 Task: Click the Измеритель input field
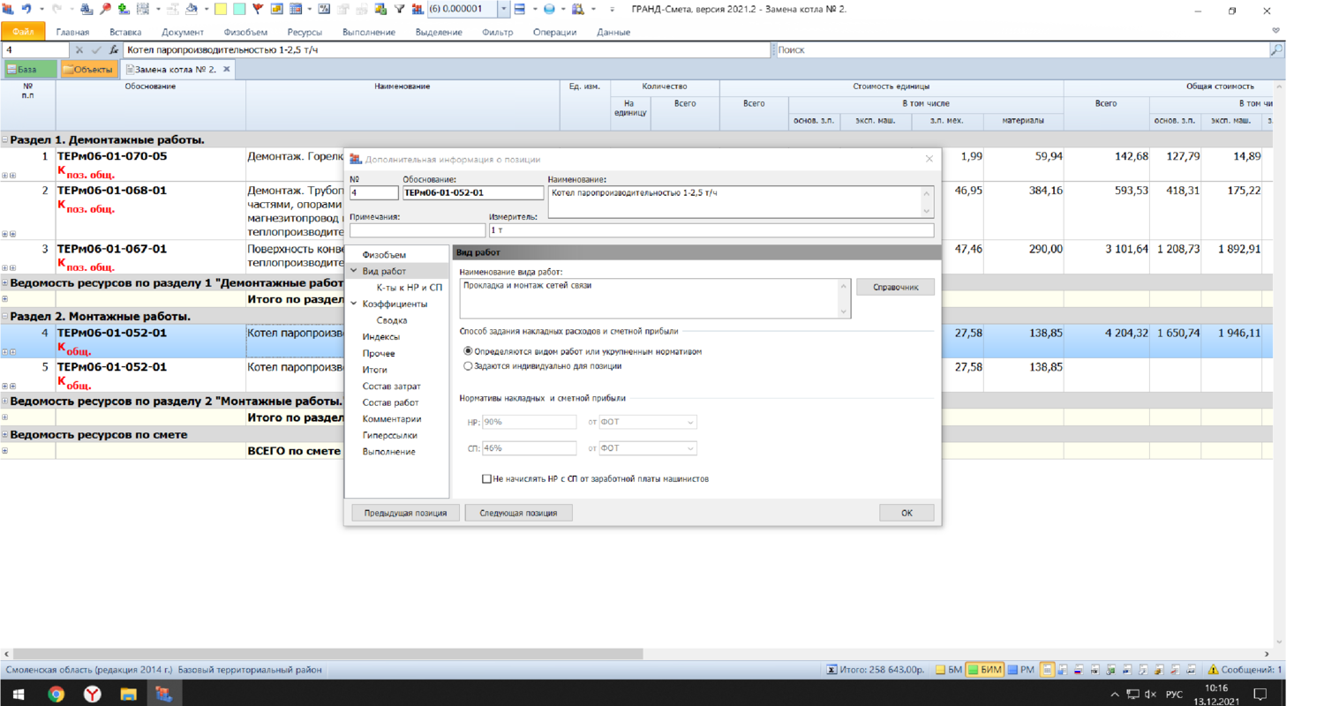click(711, 230)
